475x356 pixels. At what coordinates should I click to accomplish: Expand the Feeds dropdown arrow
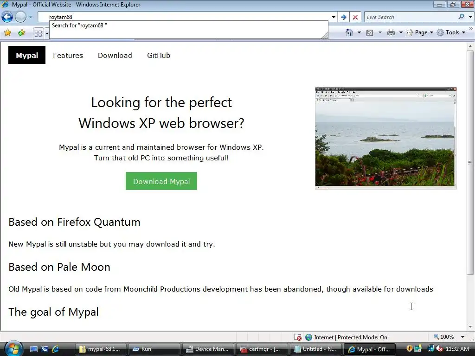click(380, 32)
